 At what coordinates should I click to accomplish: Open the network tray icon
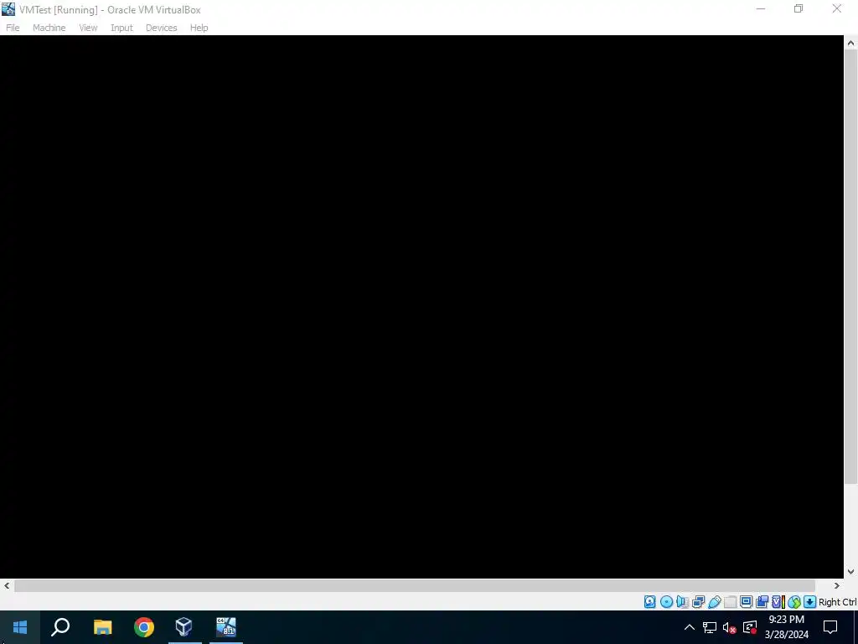click(x=710, y=627)
